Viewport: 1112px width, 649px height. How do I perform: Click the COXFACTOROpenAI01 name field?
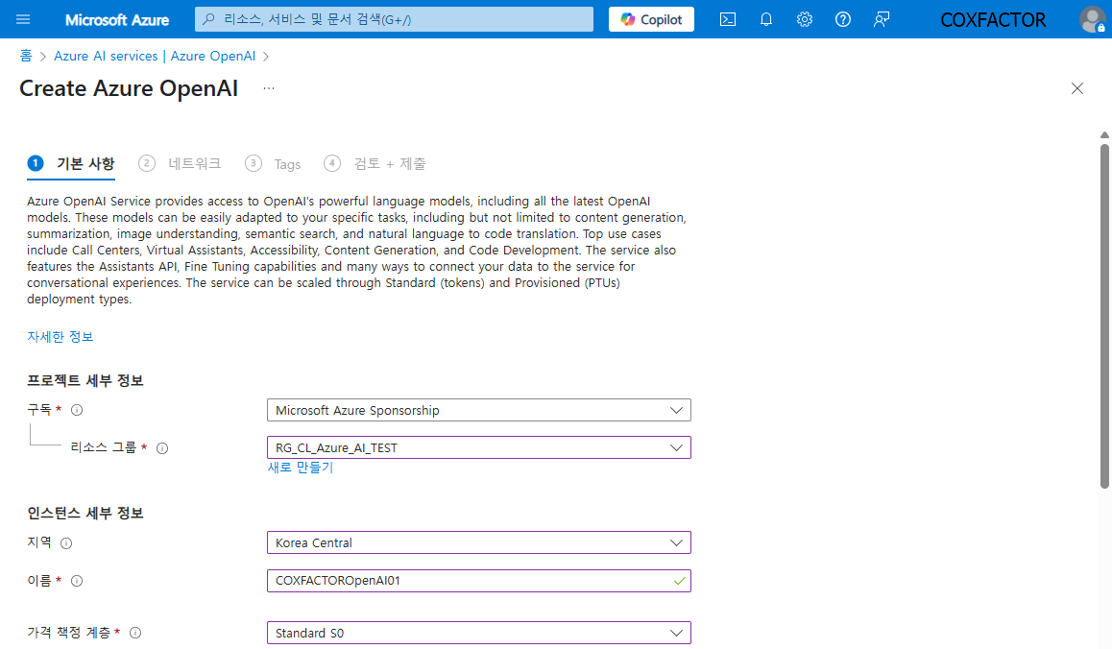point(479,580)
